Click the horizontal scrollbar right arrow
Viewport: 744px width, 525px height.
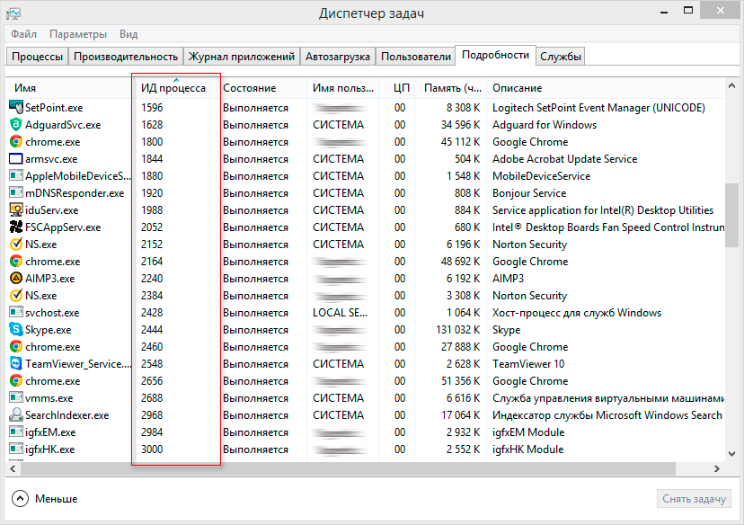pos(717,468)
